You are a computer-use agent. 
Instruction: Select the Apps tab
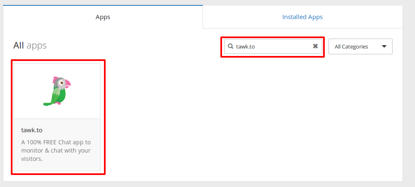pyautogui.click(x=103, y=17)
